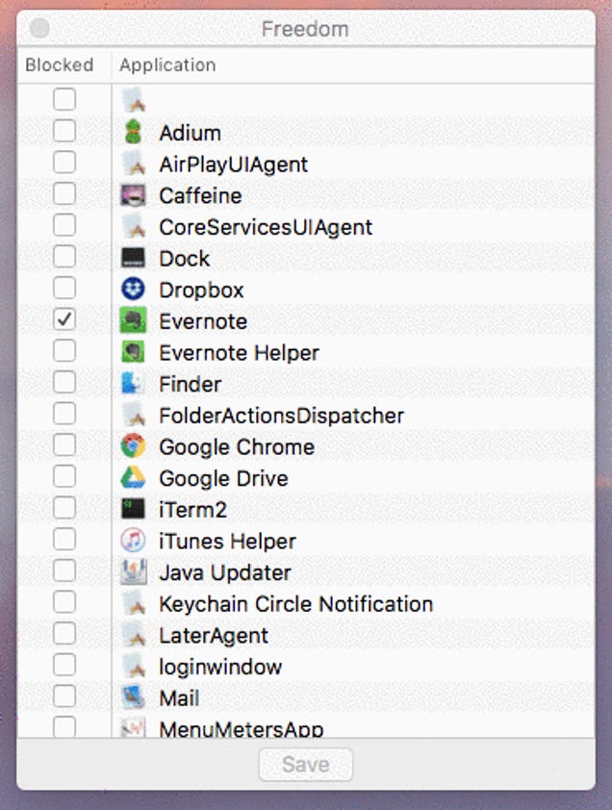Block iTerm2 using its checkbox
The height and width of the screenshot is (810, 612).
tap(64, 508)
